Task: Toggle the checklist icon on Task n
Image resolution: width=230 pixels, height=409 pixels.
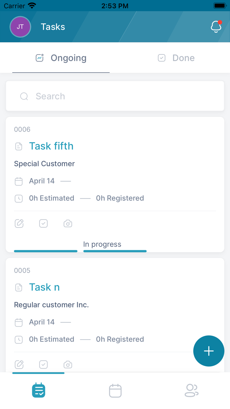Action: pyautogui.click(x=43, y=364)
